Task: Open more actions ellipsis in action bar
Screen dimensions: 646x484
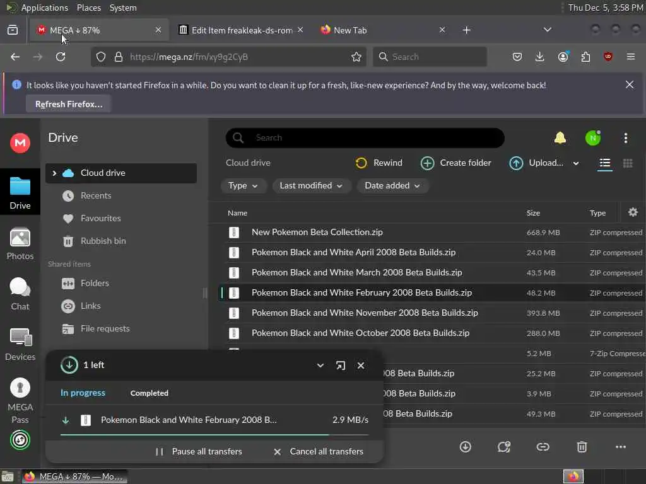Action: pyautogui.click(x=621, y=447)
